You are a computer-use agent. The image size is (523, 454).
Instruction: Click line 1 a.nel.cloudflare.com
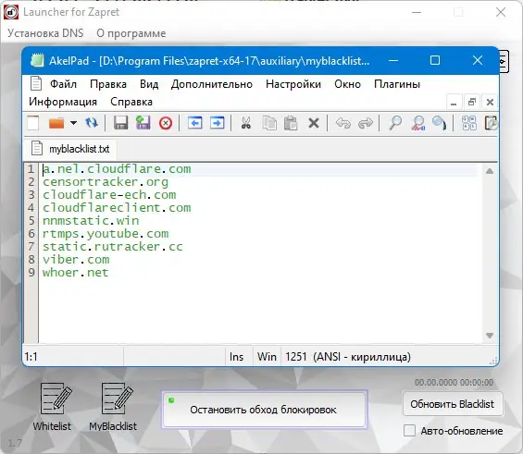[x=117, y=169]
